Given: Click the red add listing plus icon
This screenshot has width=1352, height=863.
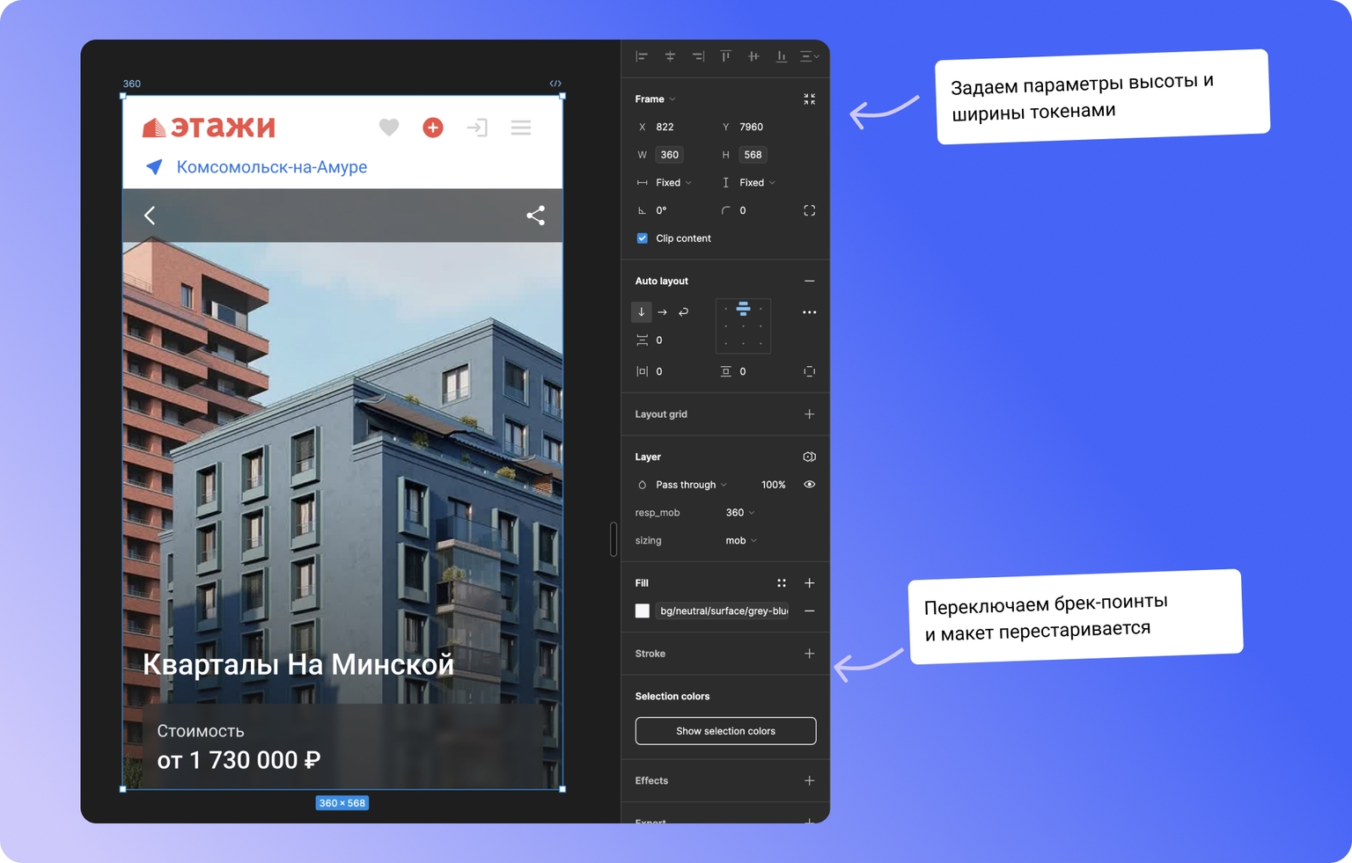Looking at the screenshot, I should (x=433, y=128).
